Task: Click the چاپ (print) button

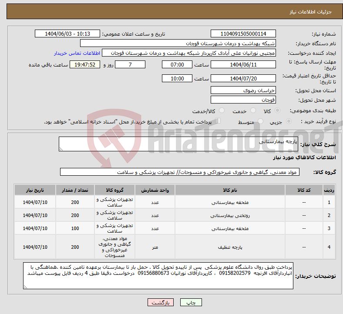Action: [191, 302]
